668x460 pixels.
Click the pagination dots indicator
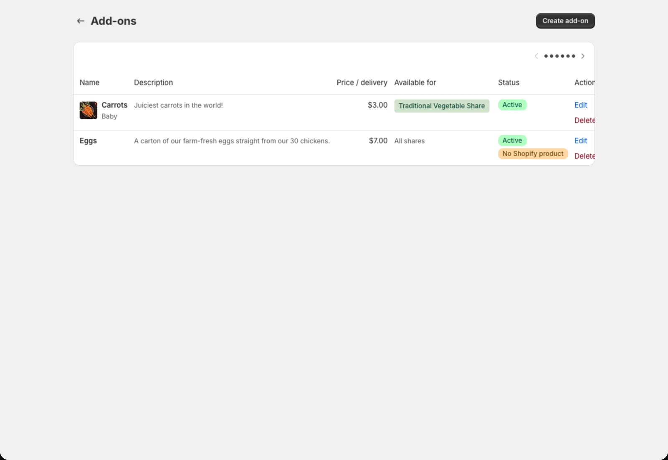(x=559, y=56)
